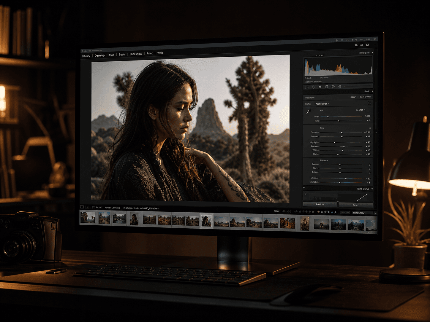Filter by the colored star row
430x322 pixels.
[327, 212]
